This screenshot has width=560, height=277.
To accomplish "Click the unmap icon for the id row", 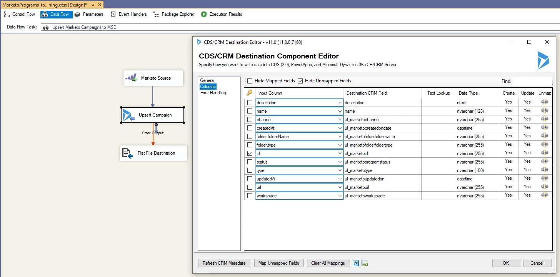I will click(545, 153).
